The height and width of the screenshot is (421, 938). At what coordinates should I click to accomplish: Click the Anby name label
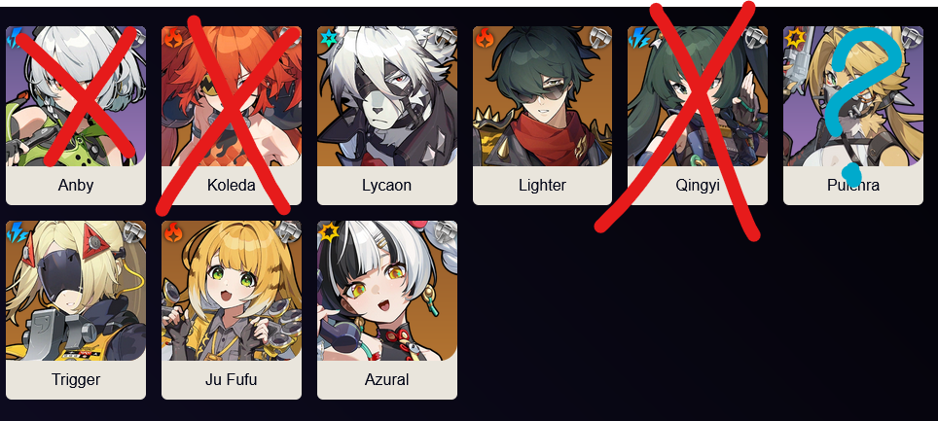click(76, 186)
